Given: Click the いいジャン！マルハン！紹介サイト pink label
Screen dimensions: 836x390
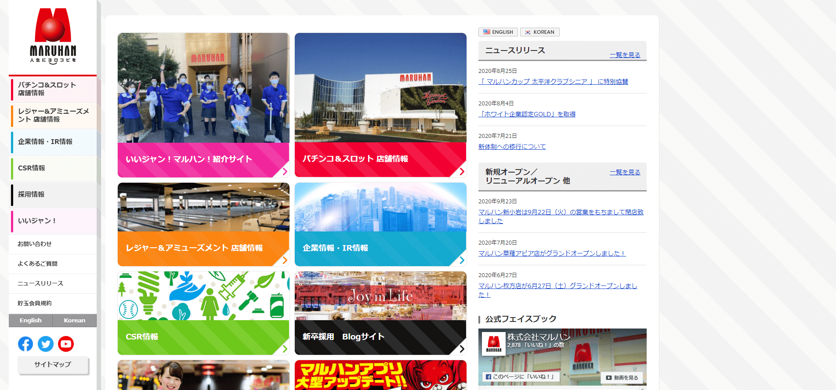Looking at the screenshot, I should pyautogui.click(x=203, y=160).
